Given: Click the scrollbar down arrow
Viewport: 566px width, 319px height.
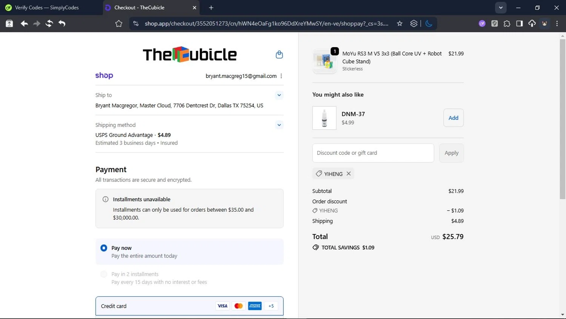Looking at the screenshot, I should [x=563, y=315].
